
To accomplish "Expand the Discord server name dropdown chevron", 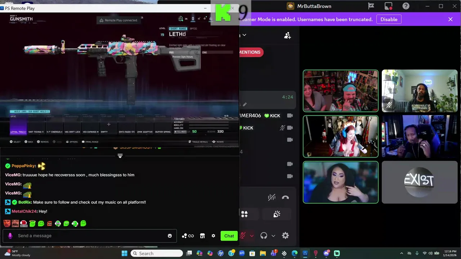I will [244, 35].
